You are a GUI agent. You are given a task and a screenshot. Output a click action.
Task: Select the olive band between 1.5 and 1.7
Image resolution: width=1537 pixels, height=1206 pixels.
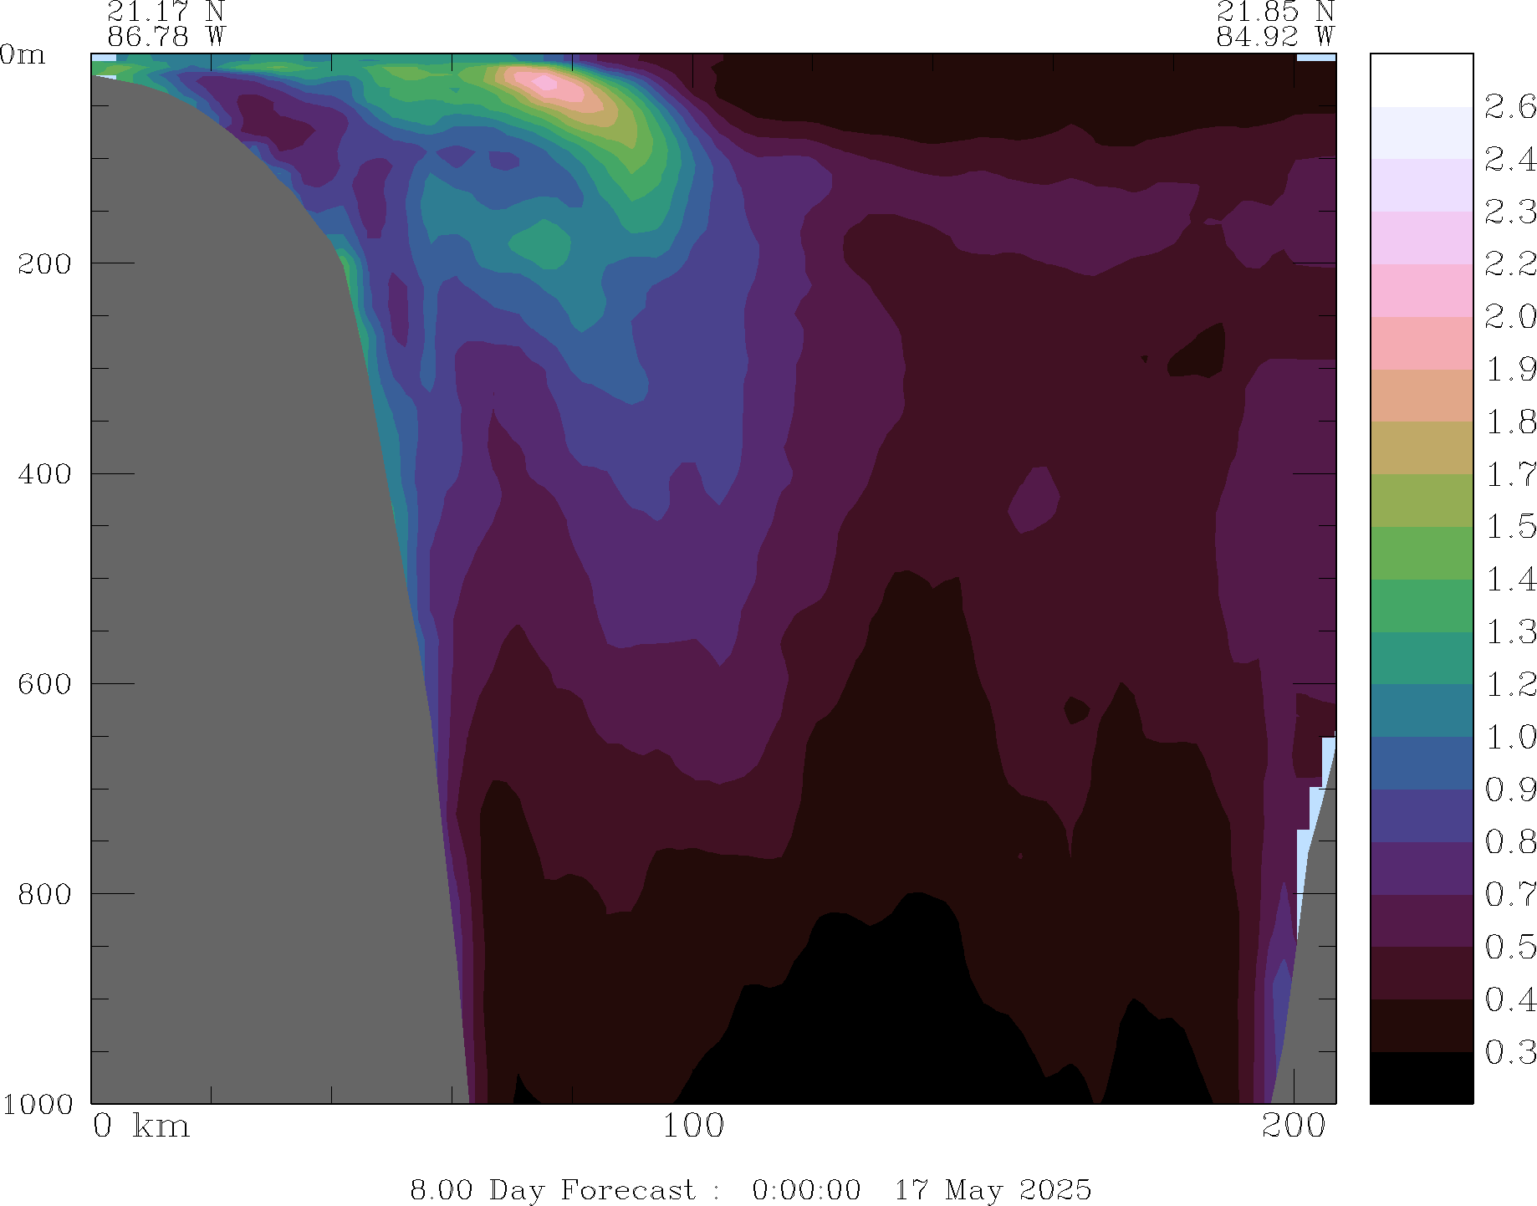[x=1421, y=500]
